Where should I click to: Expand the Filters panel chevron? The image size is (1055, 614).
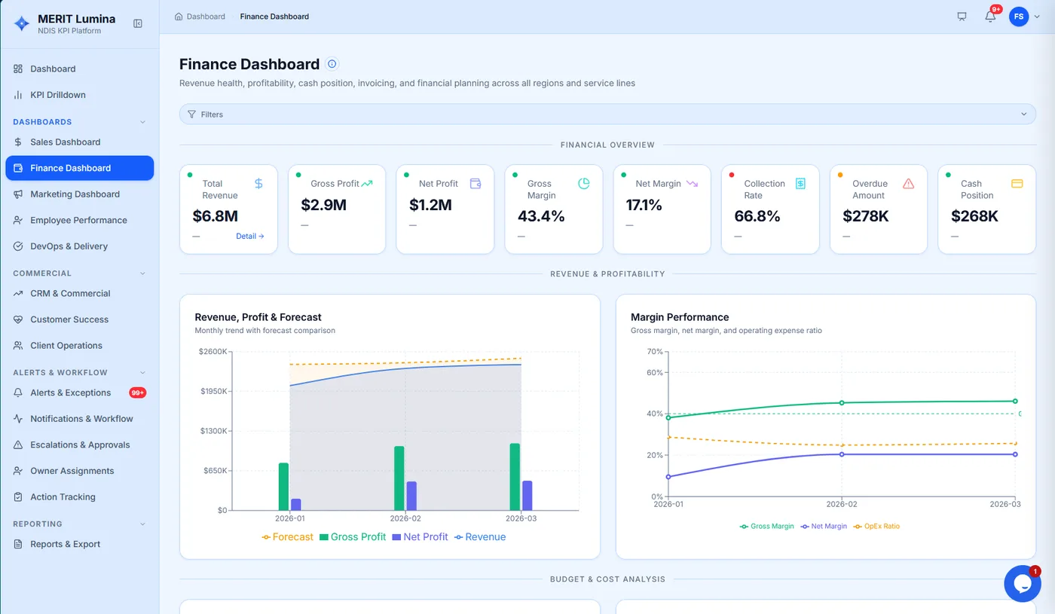click(x=1023, y=115)
